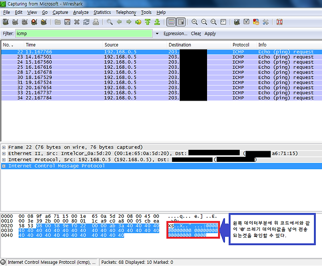Zoom out packet text size

point(204,22)
